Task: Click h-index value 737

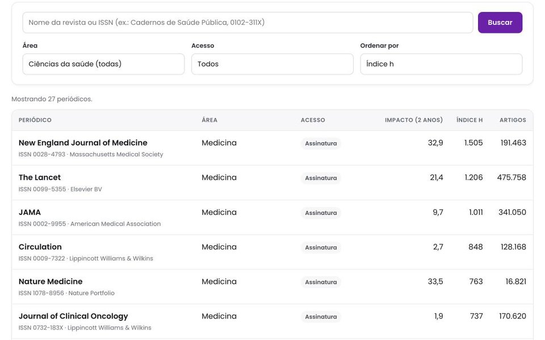Action: tap(476, 316)
